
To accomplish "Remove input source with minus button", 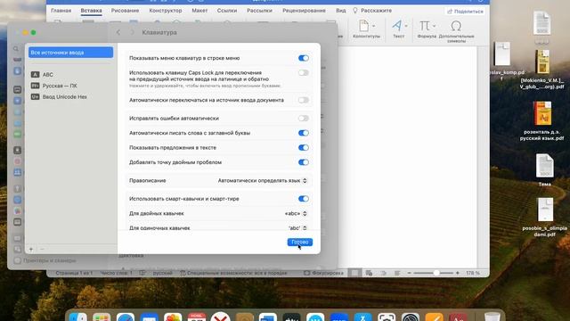I will [x=42, y=250].
